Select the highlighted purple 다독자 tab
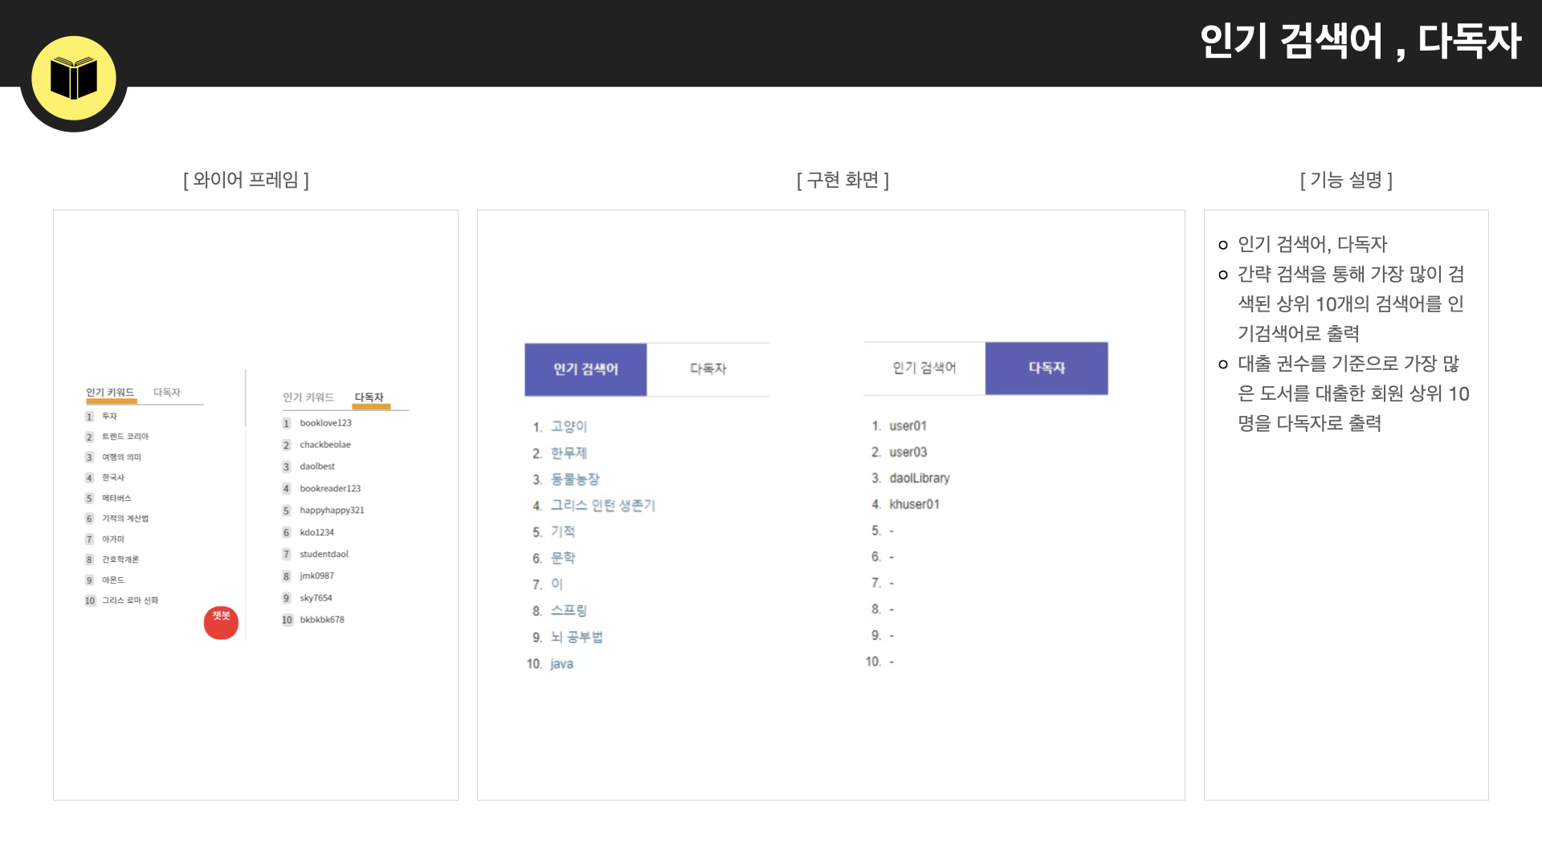 pyautogui.click(x=1046, y=368)
